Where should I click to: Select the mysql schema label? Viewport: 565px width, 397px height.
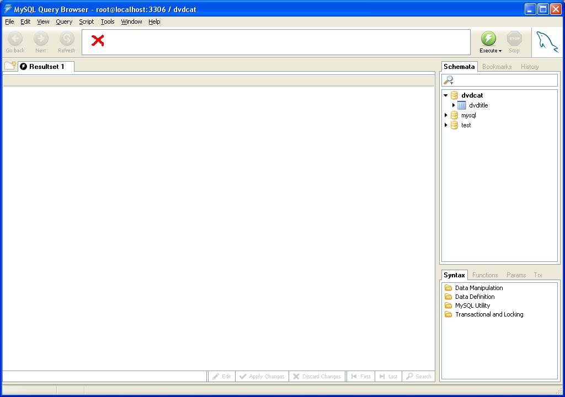pyautogui.click(x=468, y=115)
